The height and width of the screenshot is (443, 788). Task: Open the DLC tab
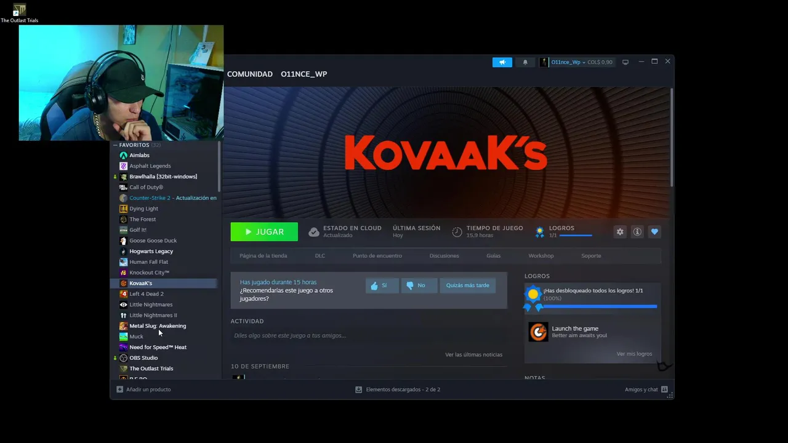point(320,256)
